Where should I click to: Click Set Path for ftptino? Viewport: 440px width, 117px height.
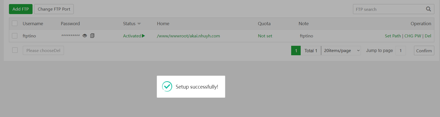(x=393, y=36)
